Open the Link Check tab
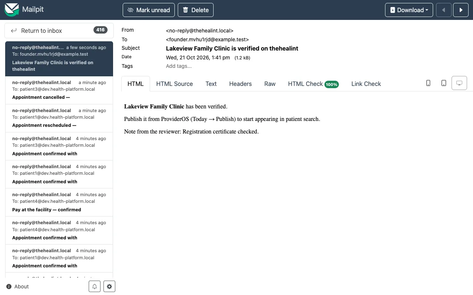Image resolution: width=473 pixels, height=295 pixels. pyautogui.click(x=366, y=84)
